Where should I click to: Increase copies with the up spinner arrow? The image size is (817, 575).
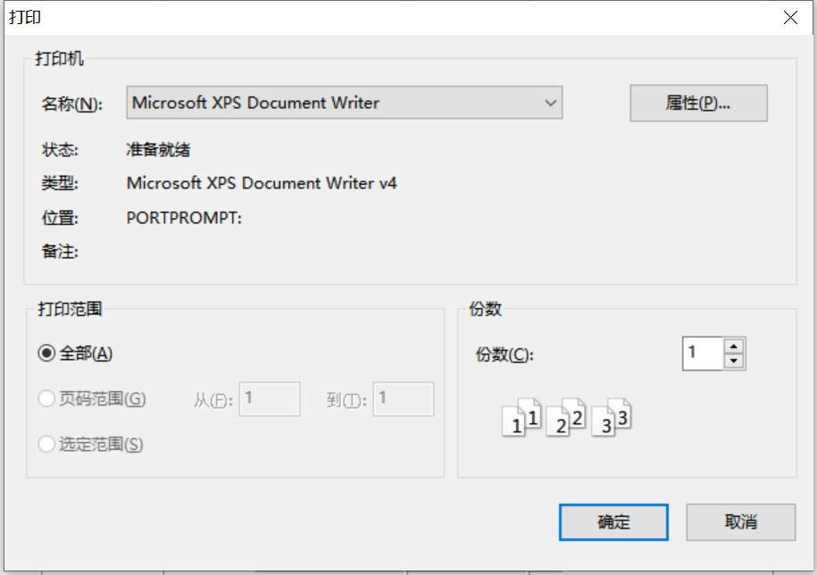click(x=734, y=346)
